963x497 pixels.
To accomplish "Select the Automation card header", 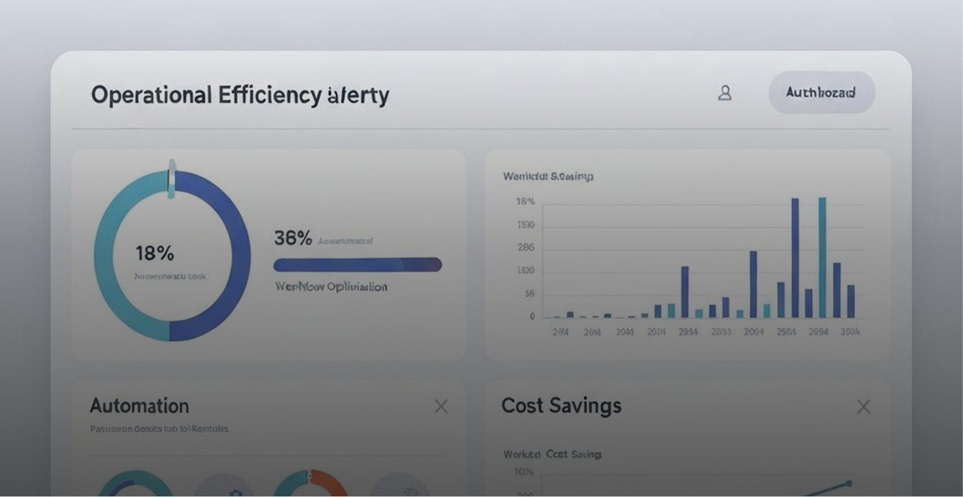I will pos(139,406).
